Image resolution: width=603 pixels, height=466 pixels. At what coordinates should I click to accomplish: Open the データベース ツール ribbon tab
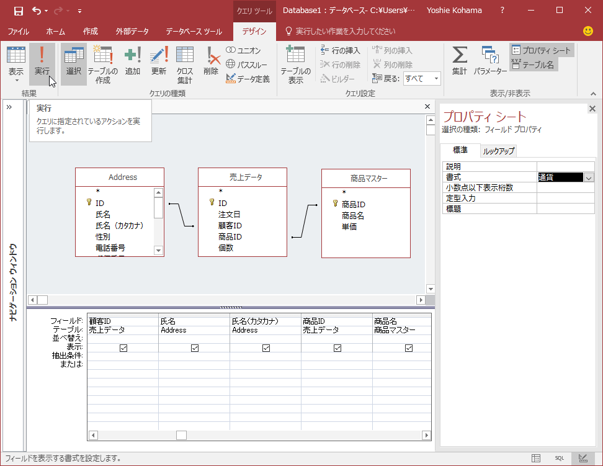click(194, 31)
